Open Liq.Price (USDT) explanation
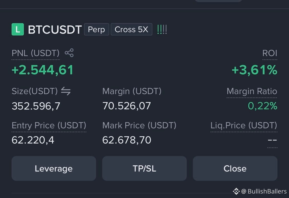 click(244, 125)
